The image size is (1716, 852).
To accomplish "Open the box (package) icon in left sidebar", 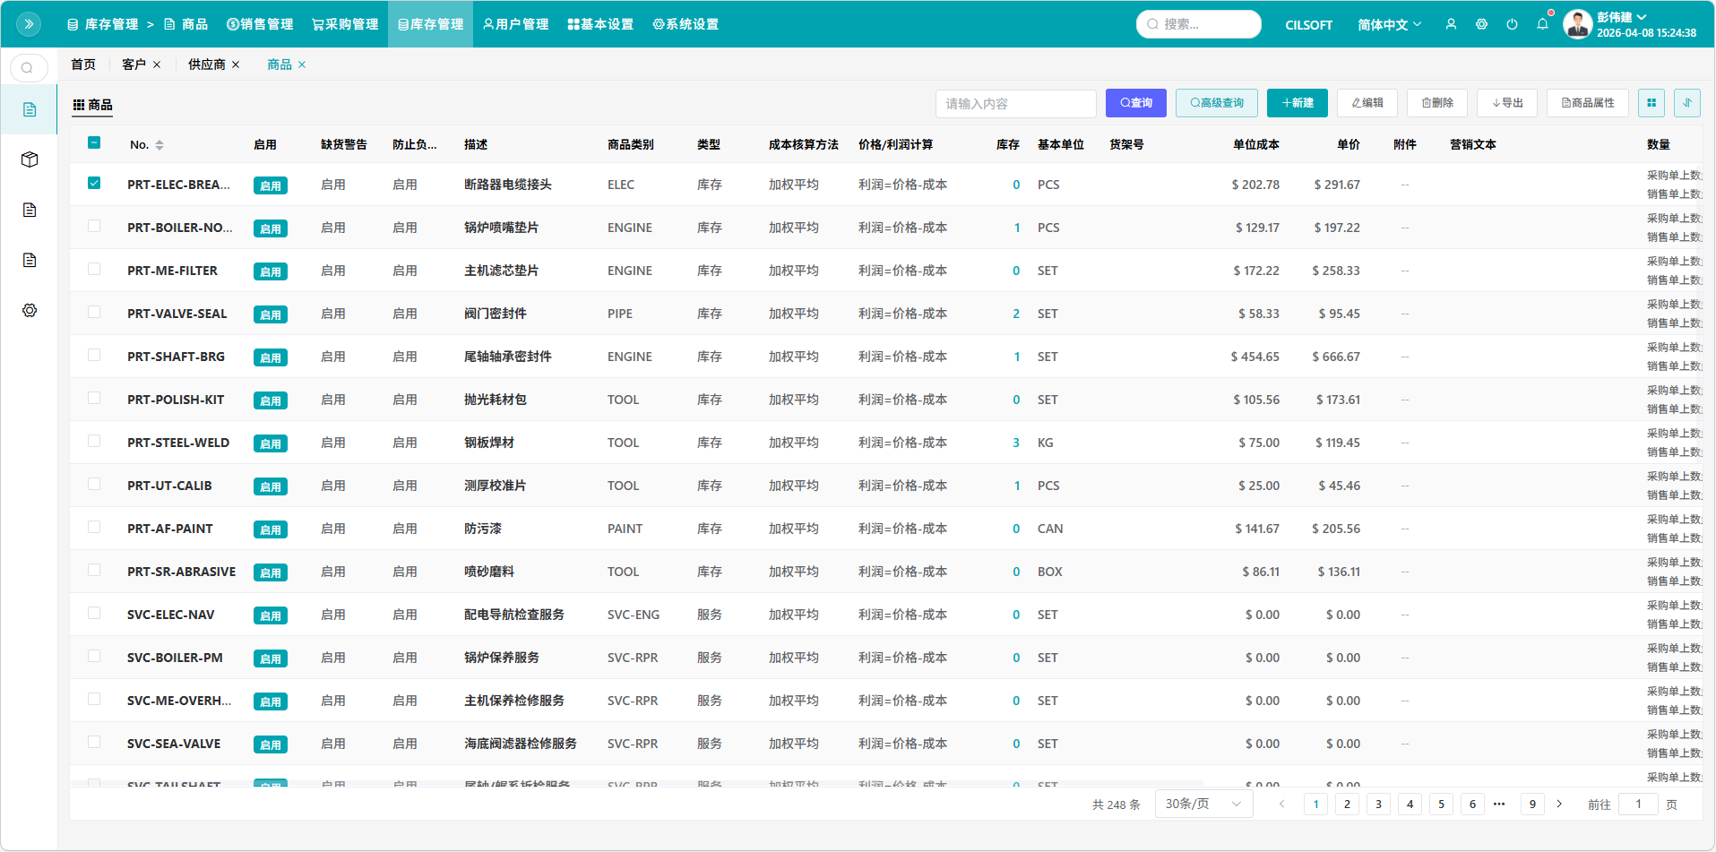I will coord(30,159).
